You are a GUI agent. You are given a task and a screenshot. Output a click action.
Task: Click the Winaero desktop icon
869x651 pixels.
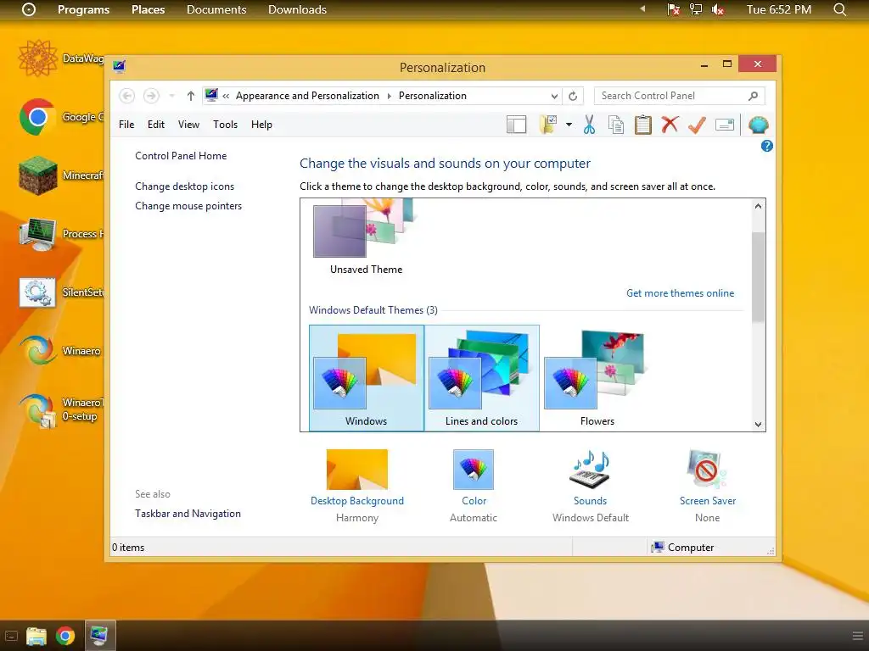37,350
